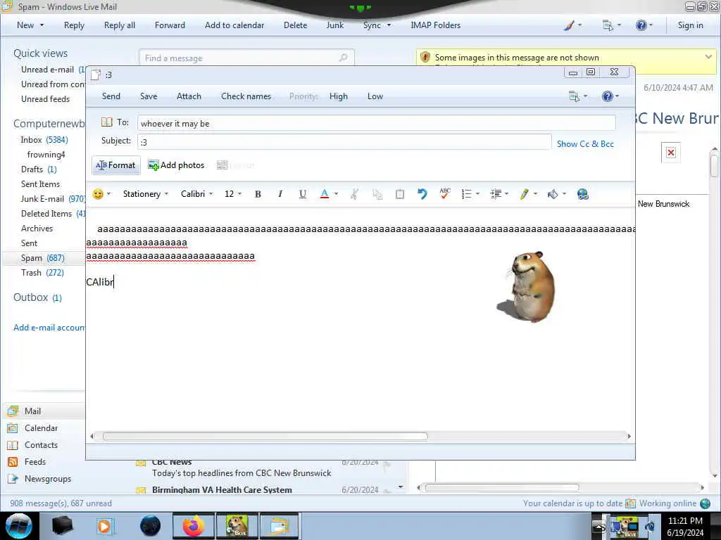Screen dimensions: 721x540
Task: Insert hyperlink with the globe icon
Action: click(582, 194)
